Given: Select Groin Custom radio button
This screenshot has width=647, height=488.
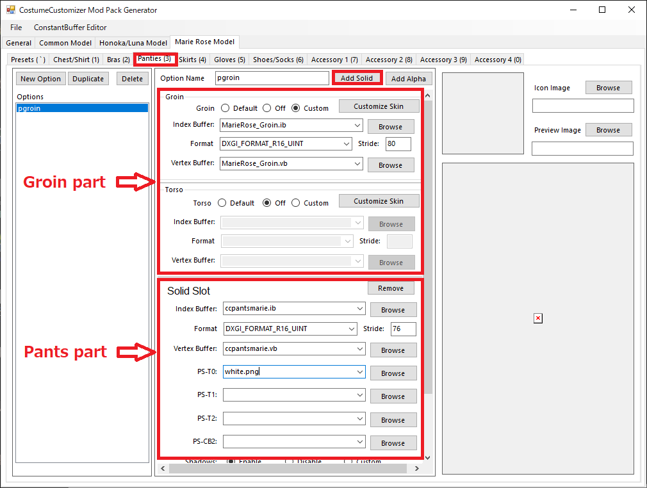Looking at the screenshot, I should tap(295, 108).
